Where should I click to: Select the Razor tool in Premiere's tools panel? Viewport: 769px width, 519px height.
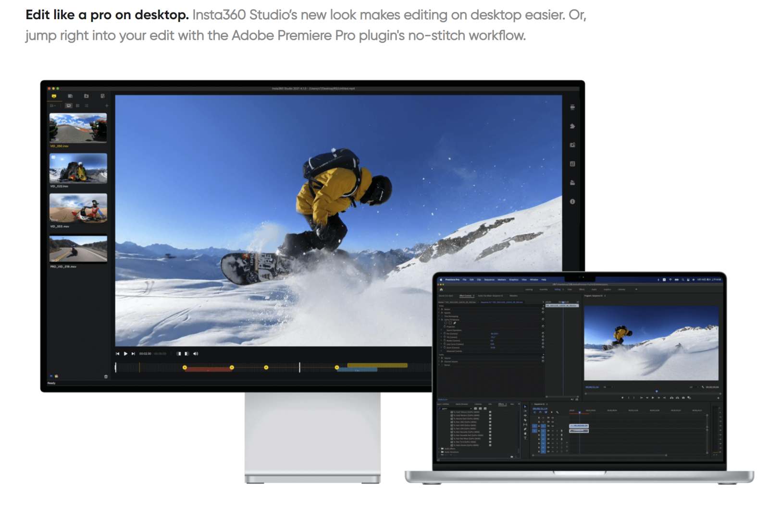tap(525, 420)
